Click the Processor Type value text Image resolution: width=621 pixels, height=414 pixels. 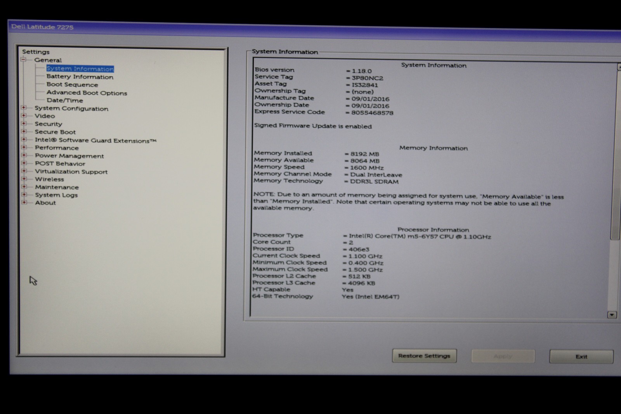click(x=420, y=236)
